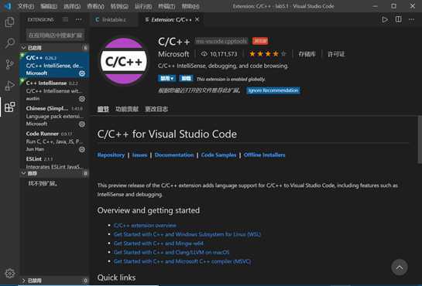
Task: Click the ms-vscode.cpptools identifier label
Action: [x=221, y=41]
